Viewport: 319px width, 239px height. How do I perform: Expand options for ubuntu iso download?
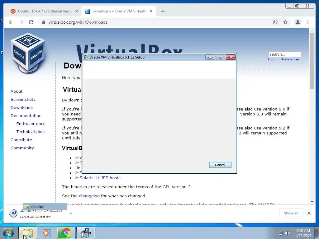click(71, 213)
